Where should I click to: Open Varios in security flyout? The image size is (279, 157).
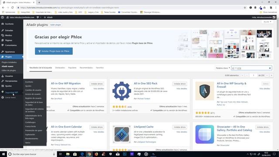(27, 143)
